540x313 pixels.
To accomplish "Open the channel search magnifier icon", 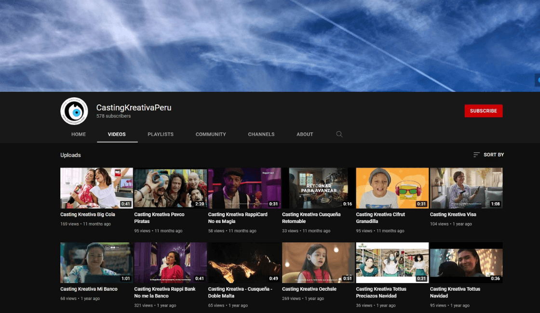I will (x=339, y=134).
